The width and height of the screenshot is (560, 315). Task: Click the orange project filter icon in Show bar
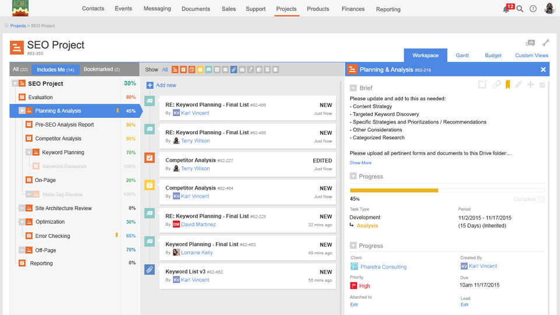175,69
